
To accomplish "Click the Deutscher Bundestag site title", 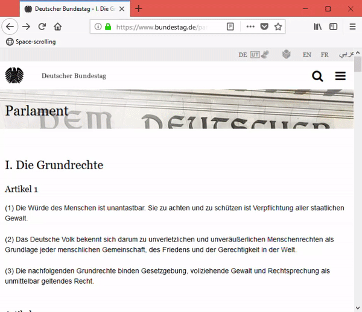I will [74, 76].
